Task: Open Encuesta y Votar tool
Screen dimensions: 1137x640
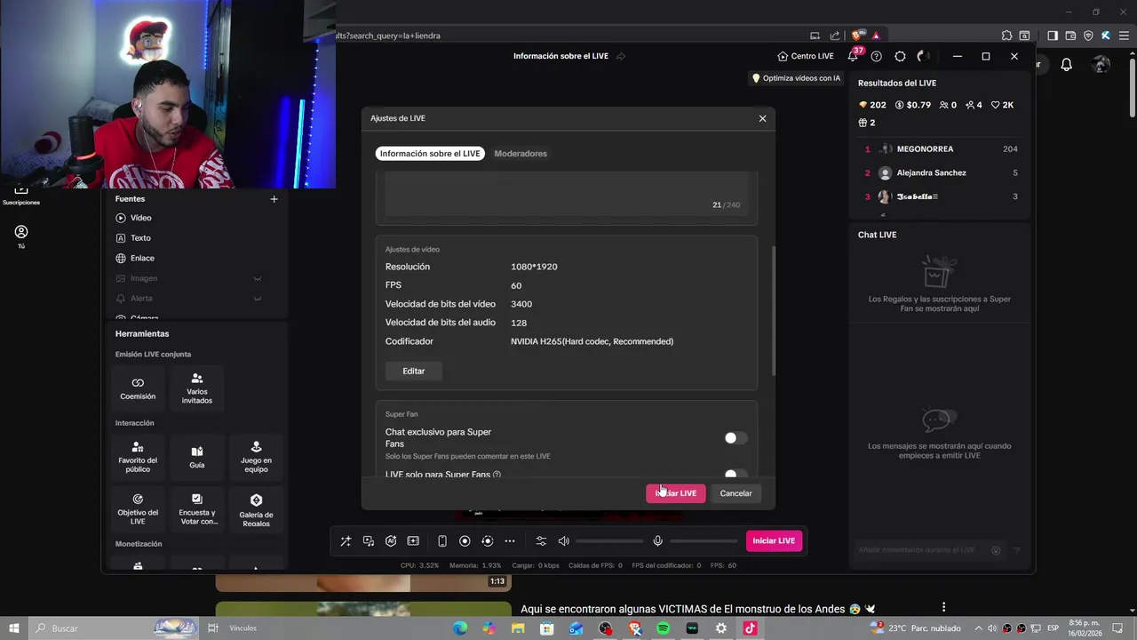Action: click(x=197, y=508)
